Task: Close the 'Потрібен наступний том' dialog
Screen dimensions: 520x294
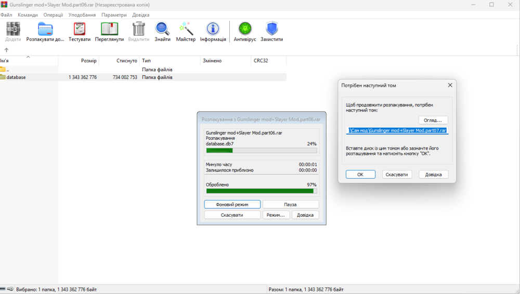Action: 450,85
